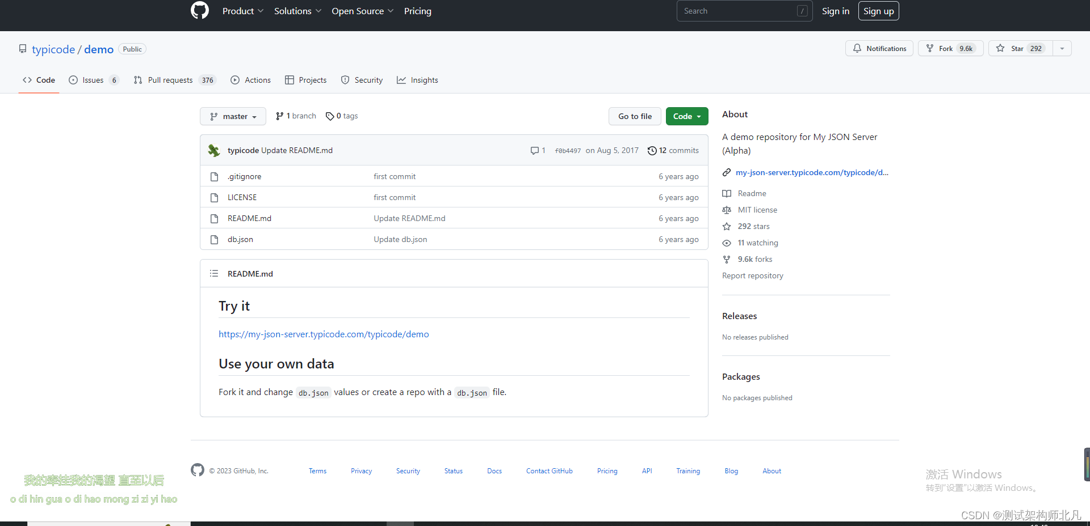Open the star lists dropdown arrow
The width and height of the screenshot is (1090, 526).
1062,48
